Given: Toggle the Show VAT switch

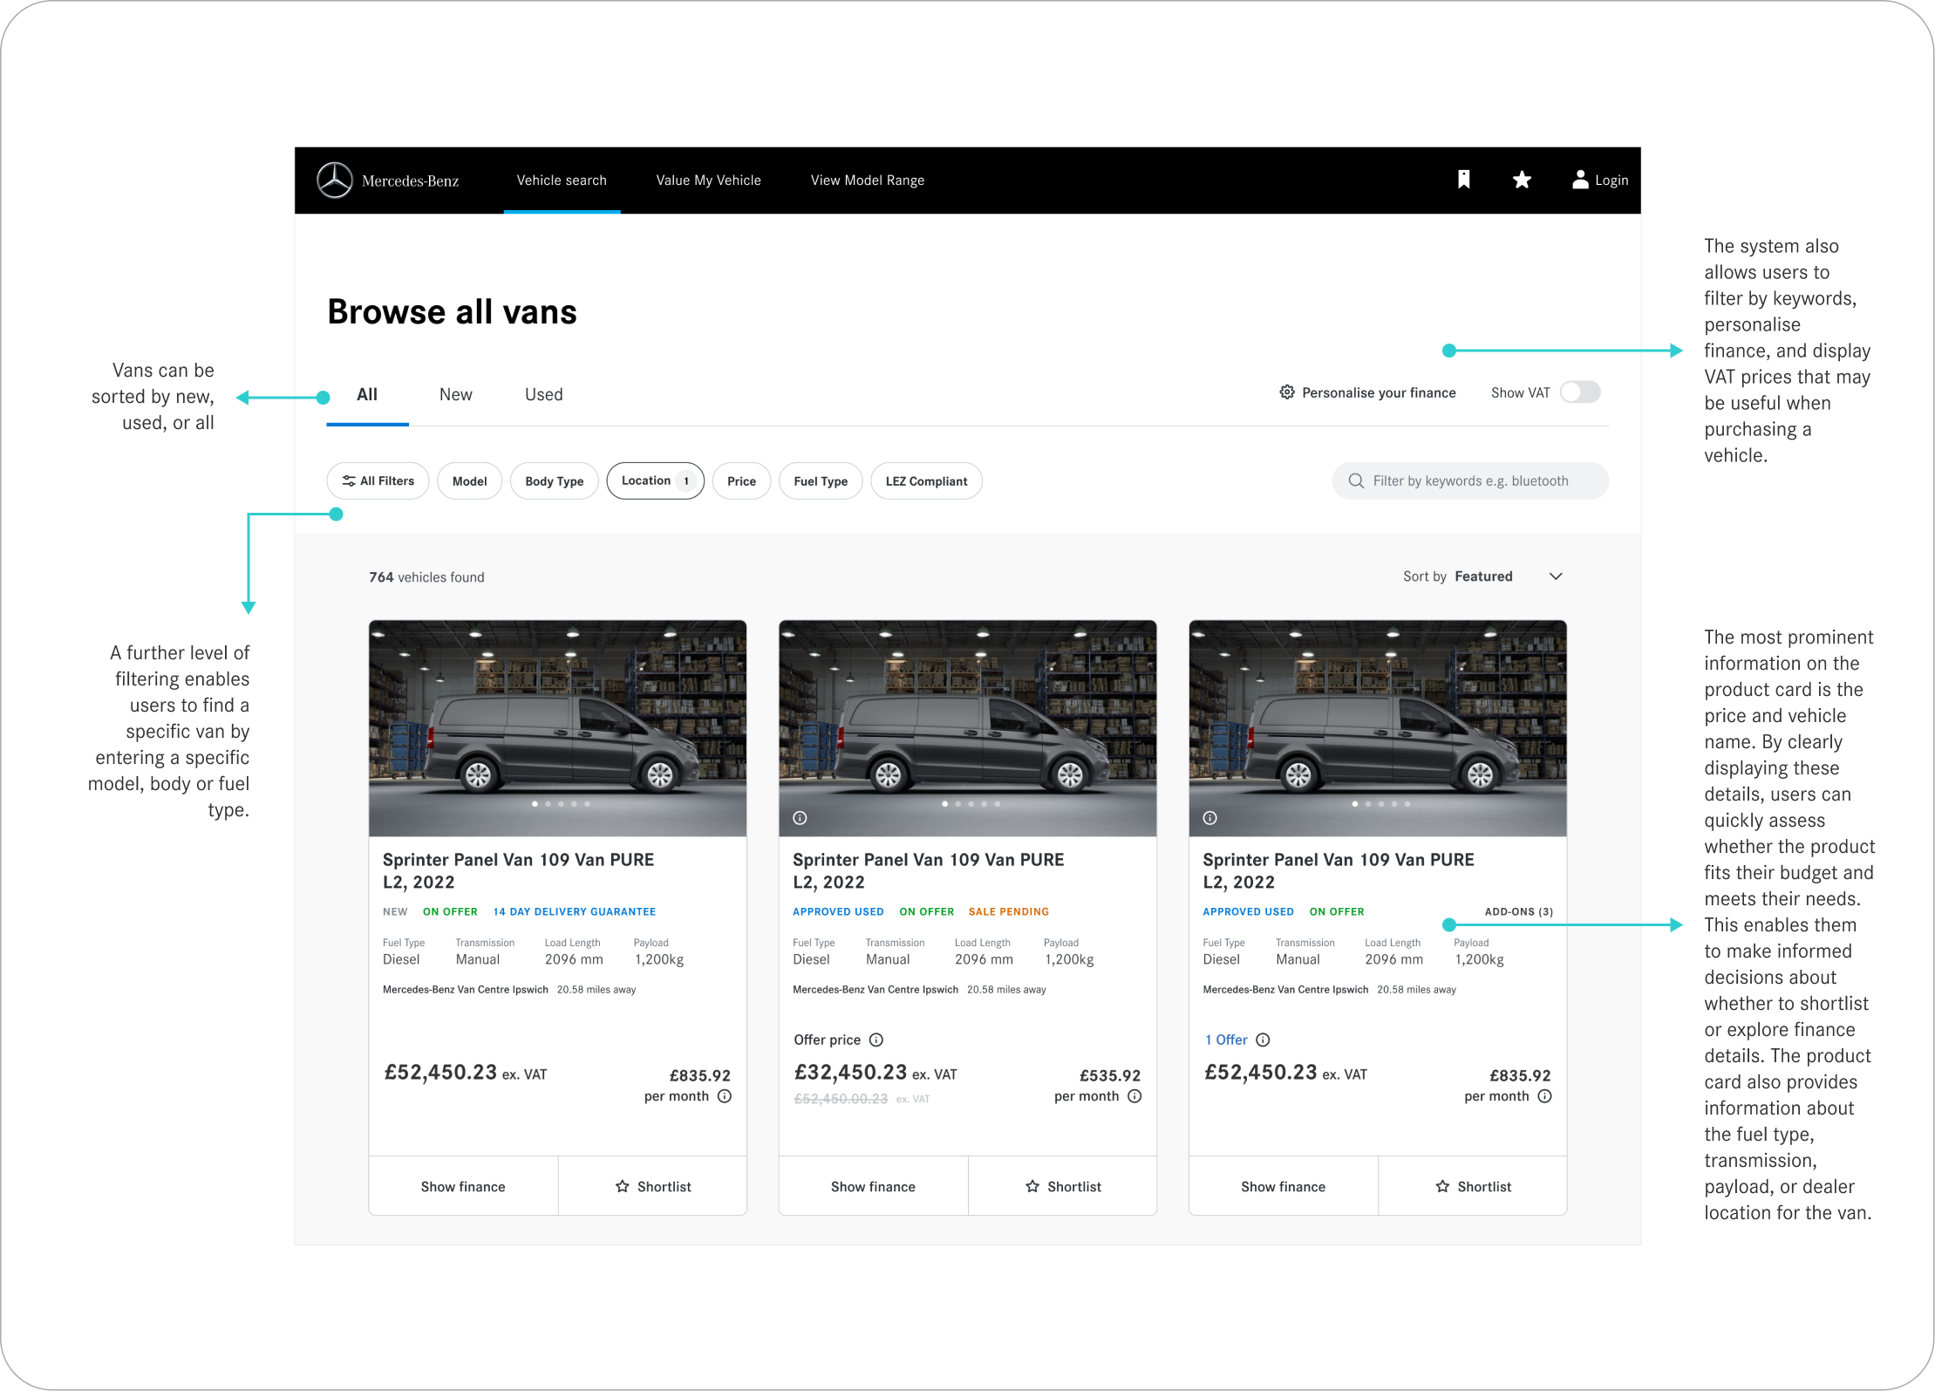Looking at the screenshot, I should point(1580,392).
